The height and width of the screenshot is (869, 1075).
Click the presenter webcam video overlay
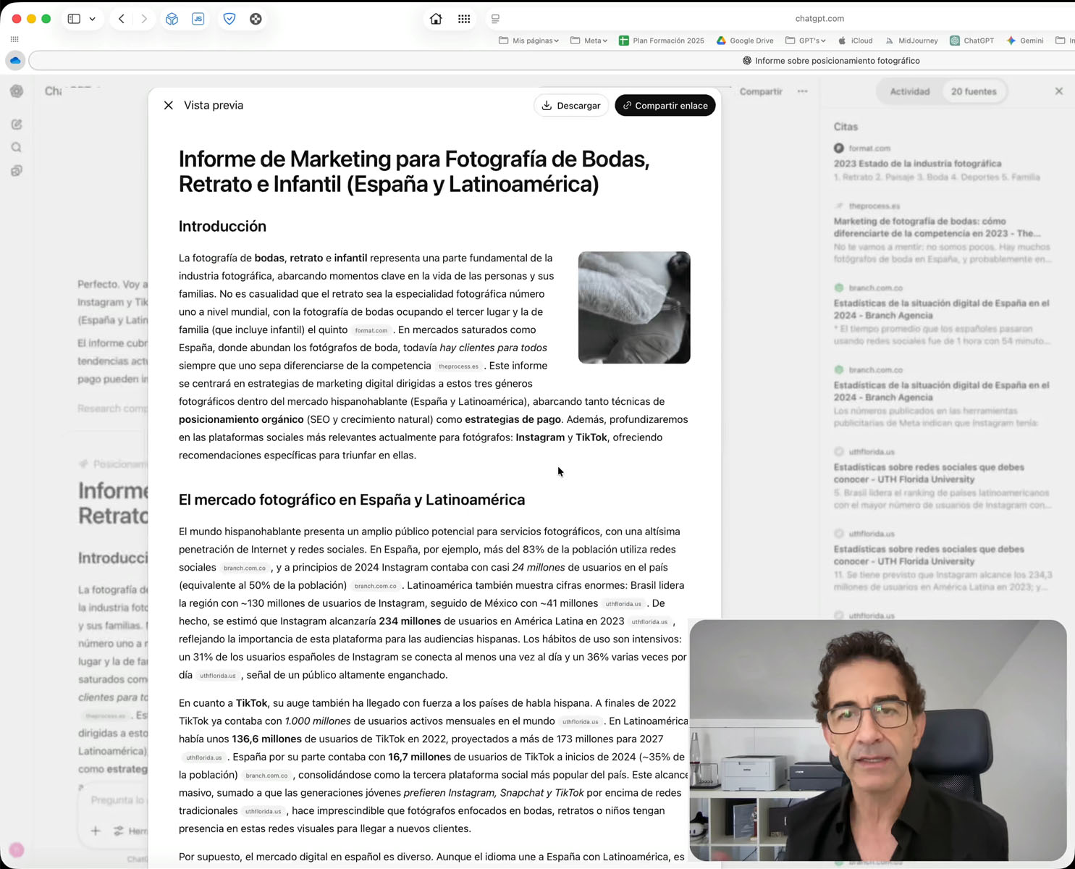click(877, 740)
